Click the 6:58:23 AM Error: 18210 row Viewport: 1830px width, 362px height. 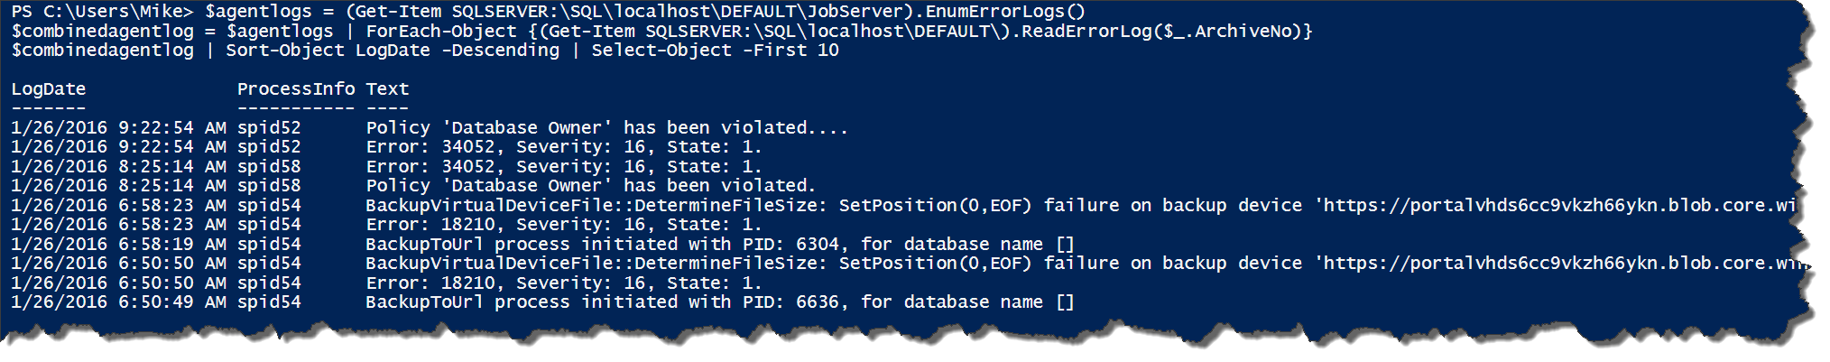(386, 225)
